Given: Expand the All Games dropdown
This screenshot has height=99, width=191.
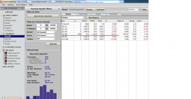Looking at the screenshot, I should [x=55, y=35].
